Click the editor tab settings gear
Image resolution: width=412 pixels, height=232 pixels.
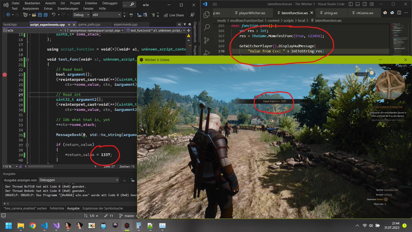click(190, 25)
